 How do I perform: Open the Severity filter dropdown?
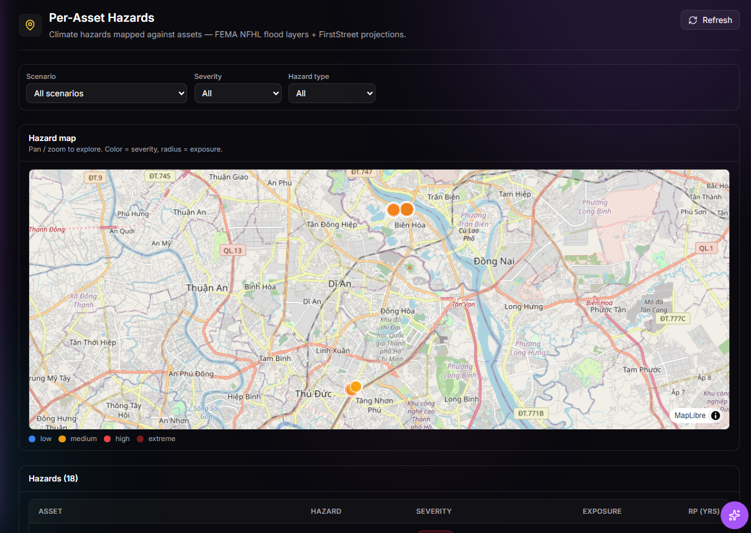237,93
